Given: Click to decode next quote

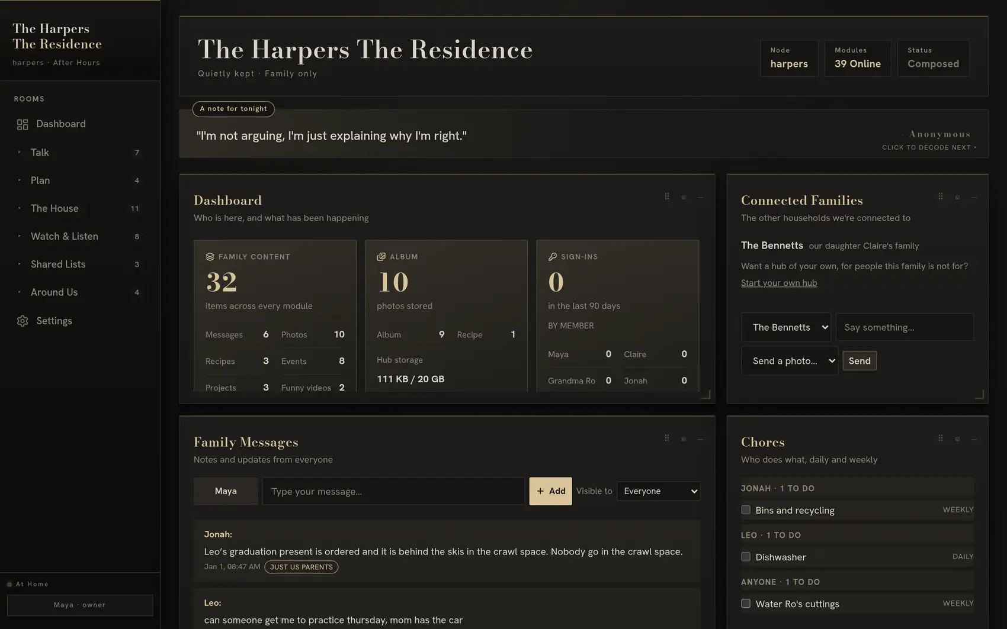Looking at the screenshot, I should [x=929, y=147].
